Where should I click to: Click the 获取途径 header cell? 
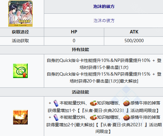point(20,32)
